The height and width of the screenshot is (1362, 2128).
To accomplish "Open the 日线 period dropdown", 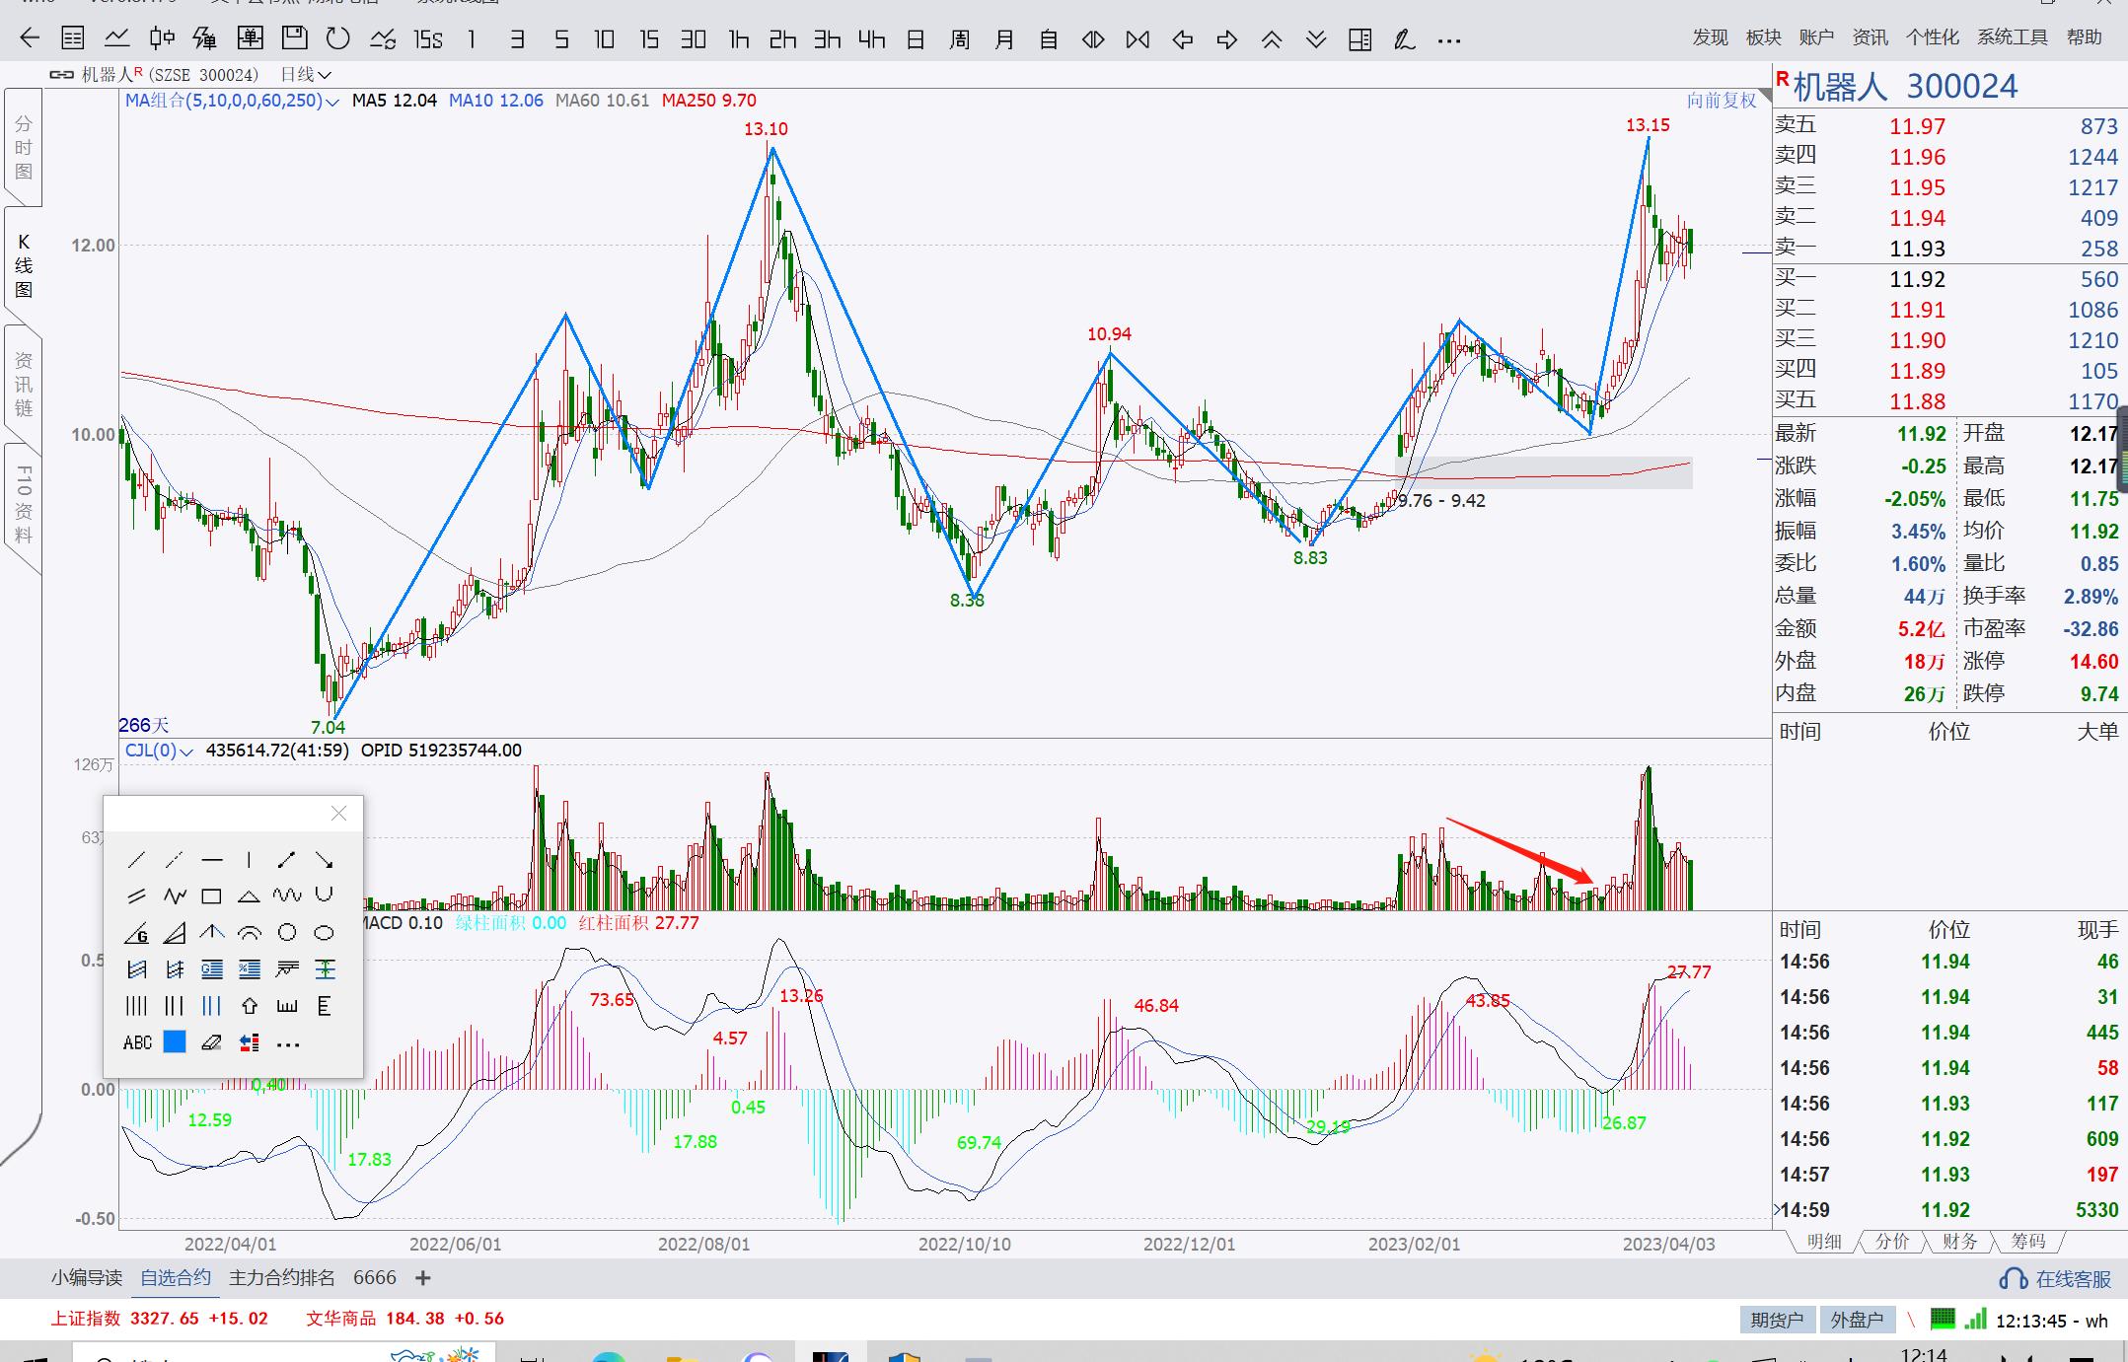I will tap(305, 75).
